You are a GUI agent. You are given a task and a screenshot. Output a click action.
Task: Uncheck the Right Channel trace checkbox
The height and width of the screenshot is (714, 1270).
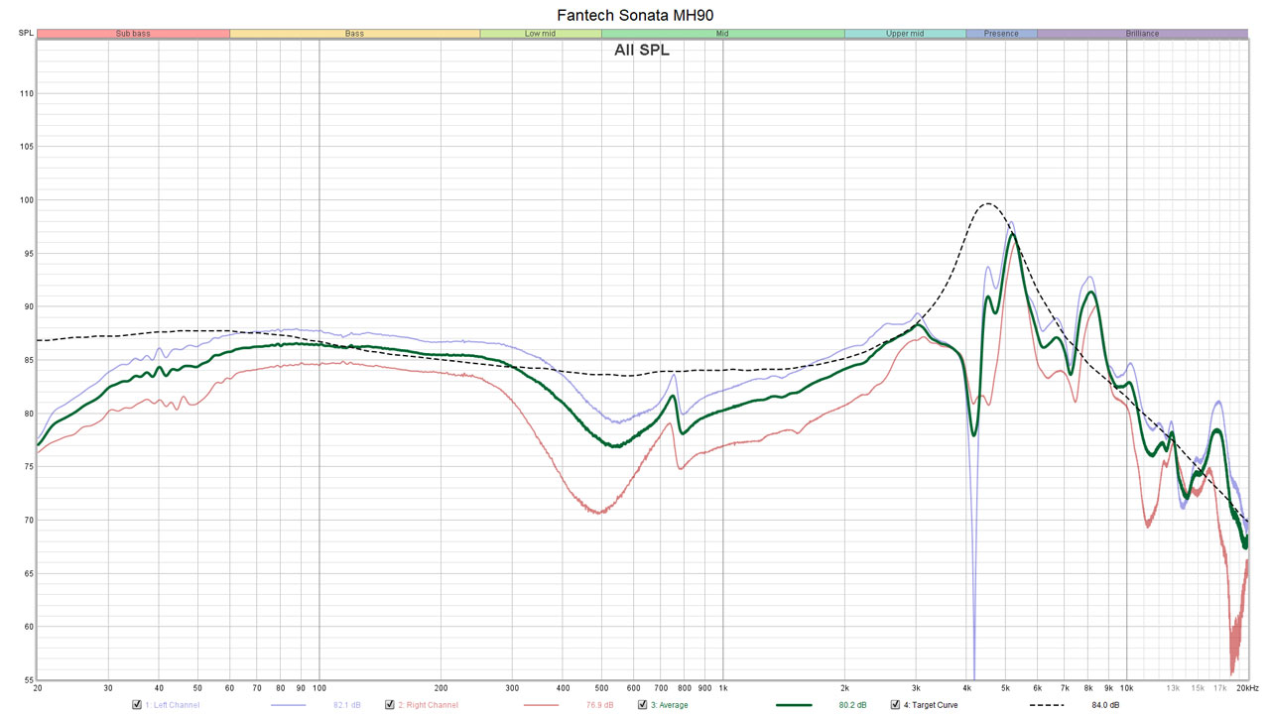pos(390,705)
